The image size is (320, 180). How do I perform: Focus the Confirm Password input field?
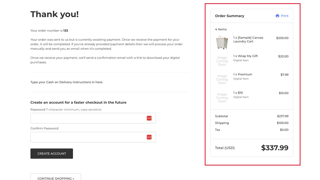click(87, 137)
